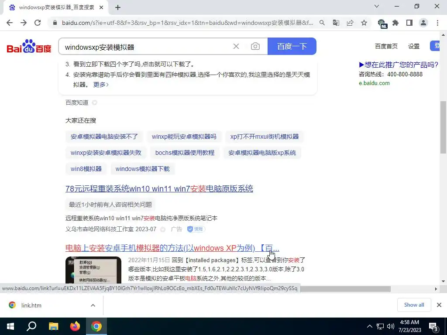Select suggestion winxp安装安卓模拟器失败
Viewport: 447px width, 335px height.
pyautogui.click(x=106, y=153)
